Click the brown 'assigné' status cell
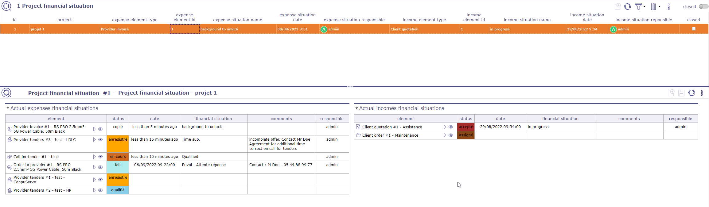 (466, 135)
